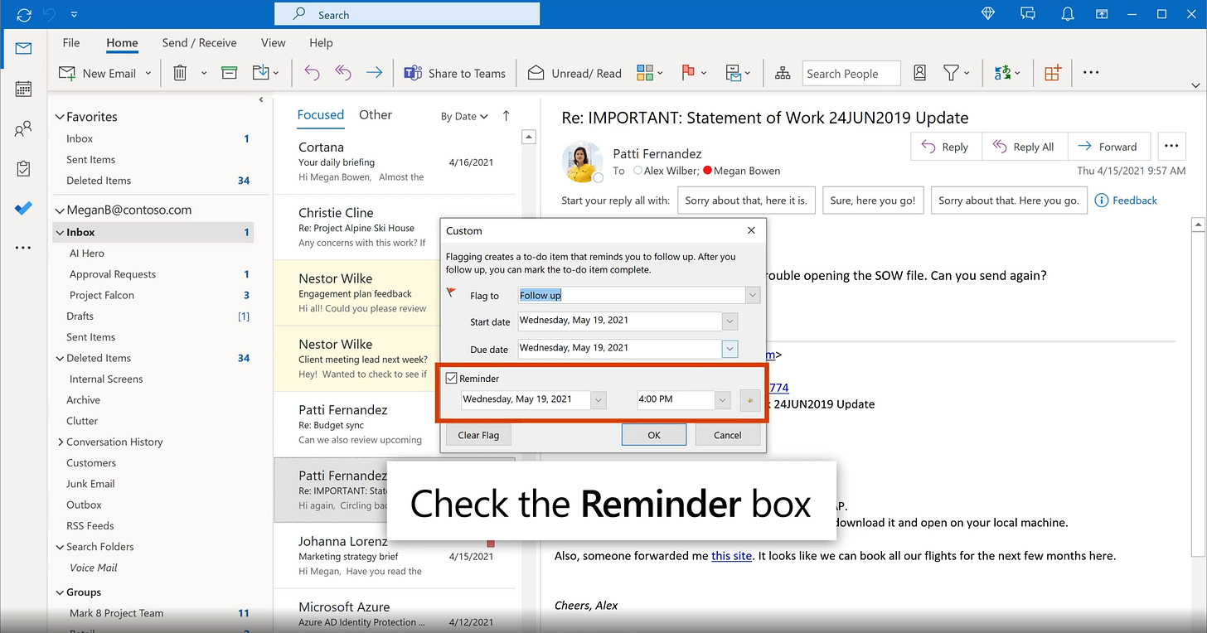Open the New Email dropdown arrow
The height and width of the screenshot is (633, 1207).
coord(148,73)
